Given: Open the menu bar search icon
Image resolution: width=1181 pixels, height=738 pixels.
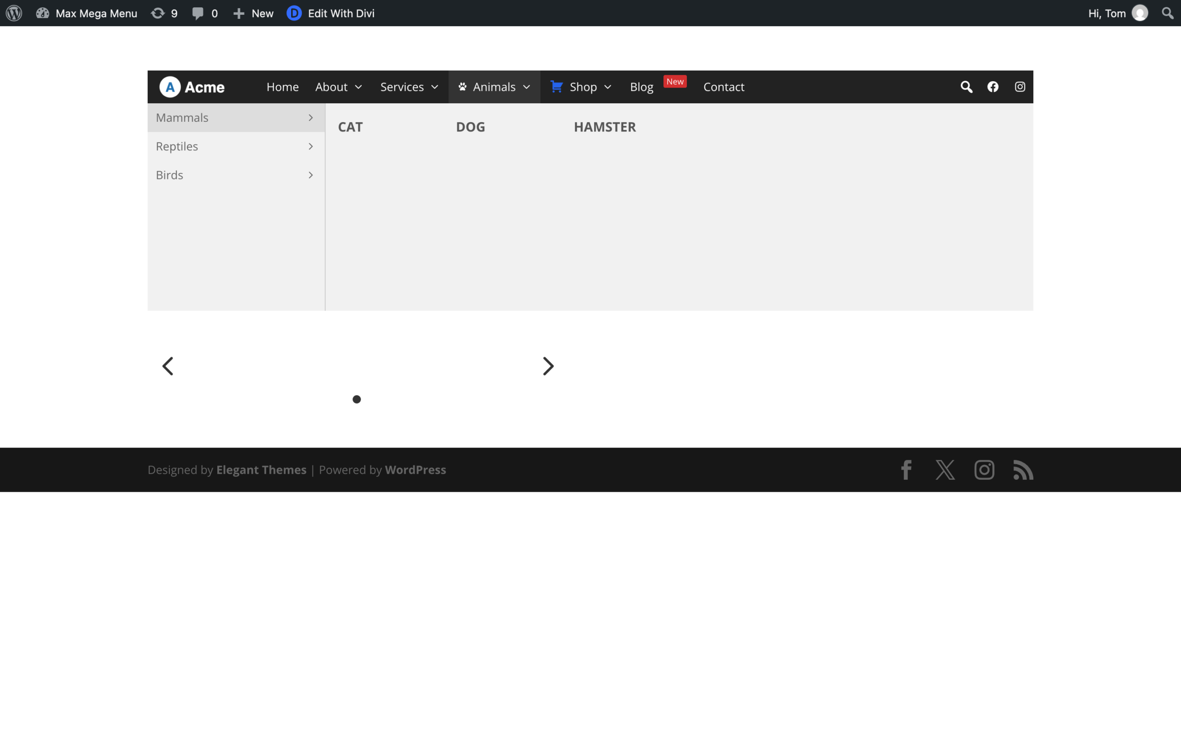Looking at the screenshot, I should coord(966,87).
